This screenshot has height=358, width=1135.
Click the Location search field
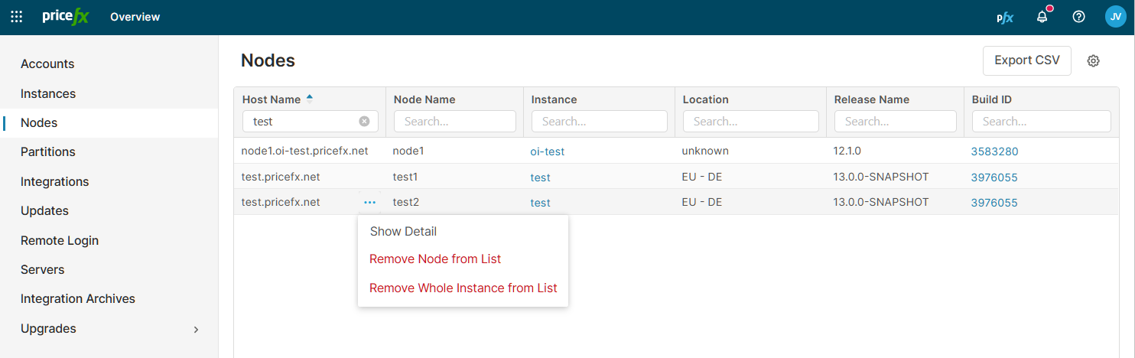(x=750, y=122)
